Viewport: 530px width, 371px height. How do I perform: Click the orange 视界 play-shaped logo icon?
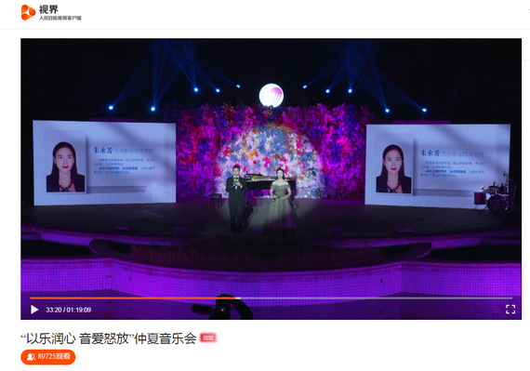click(x=28, y=12)
